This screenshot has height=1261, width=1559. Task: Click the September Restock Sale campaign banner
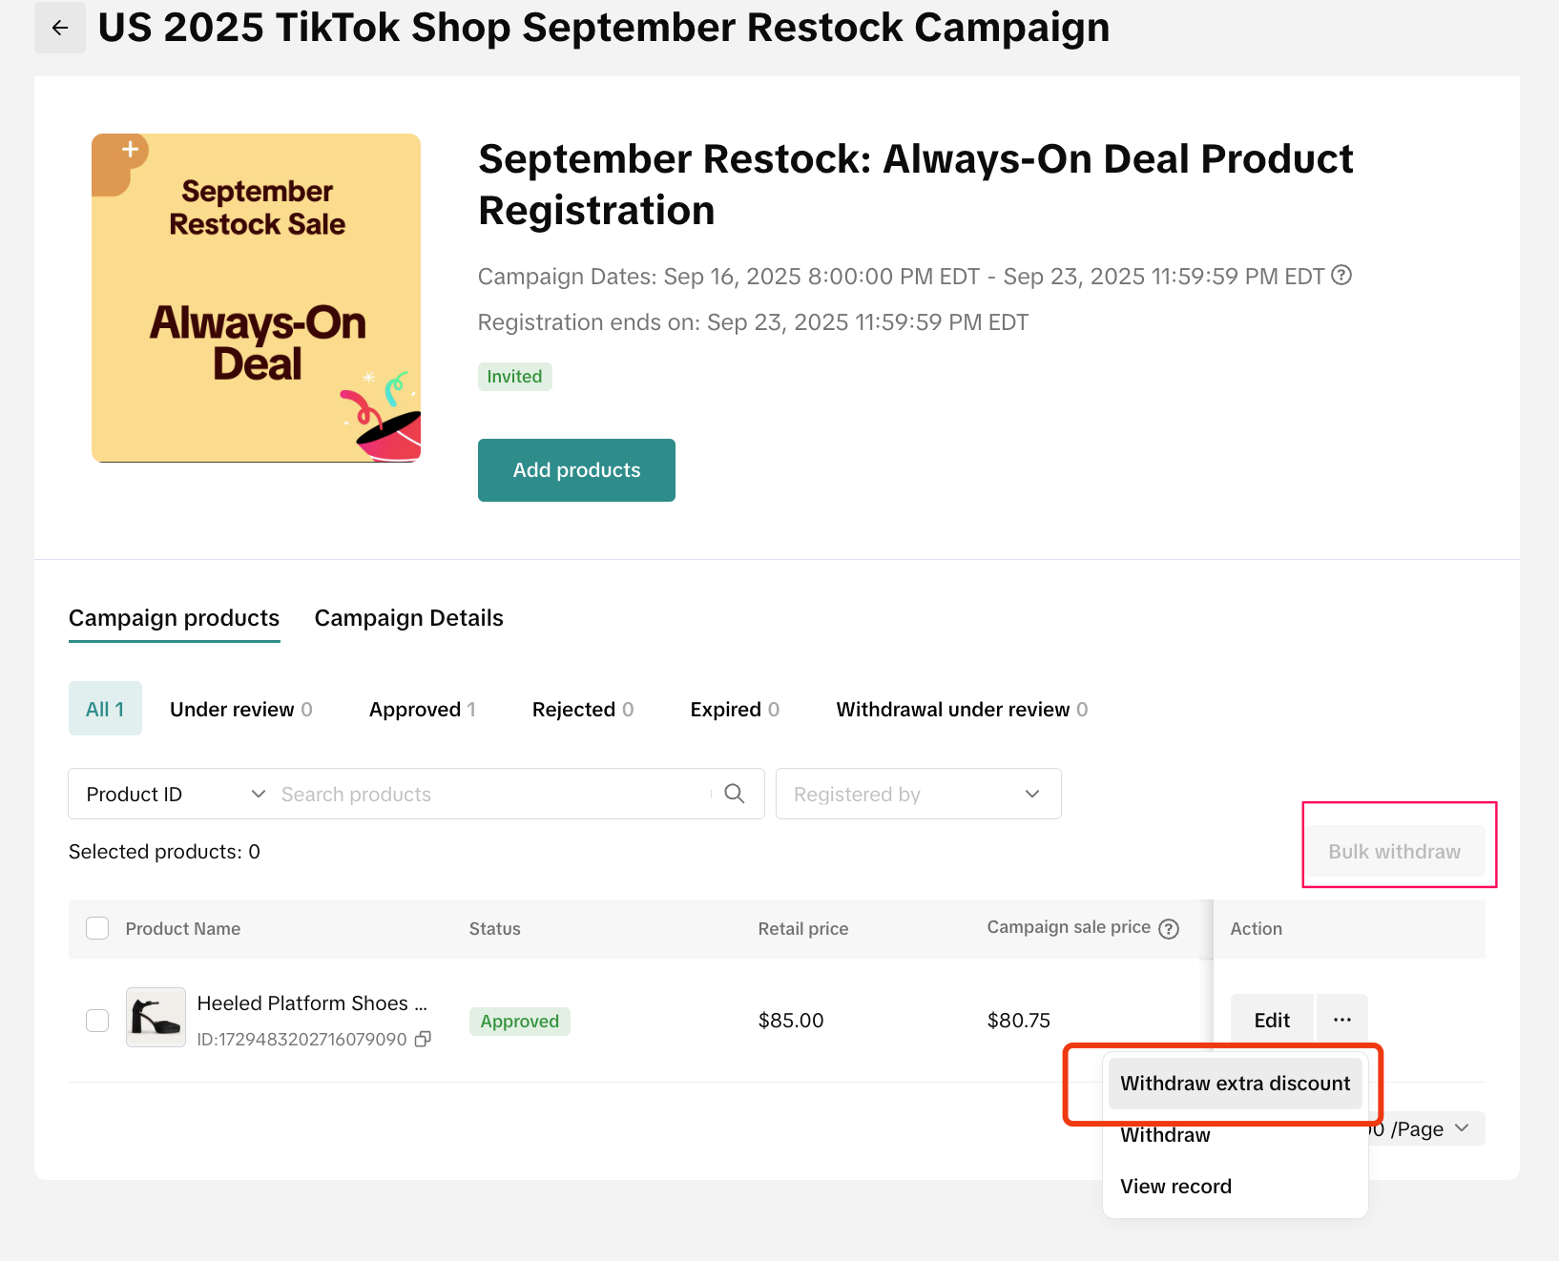256,298
